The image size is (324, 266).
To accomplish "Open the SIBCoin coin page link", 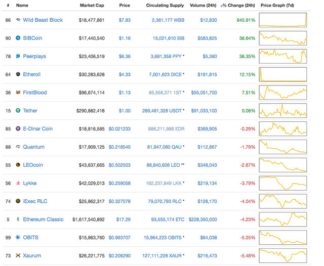I will pyautogui.click(x=32, y=38).
